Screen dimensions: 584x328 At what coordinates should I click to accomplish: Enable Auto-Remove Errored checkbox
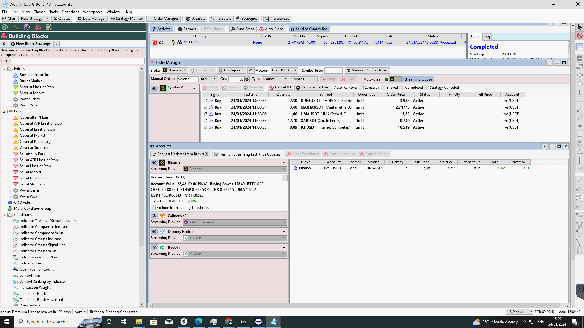coord(383,88)
